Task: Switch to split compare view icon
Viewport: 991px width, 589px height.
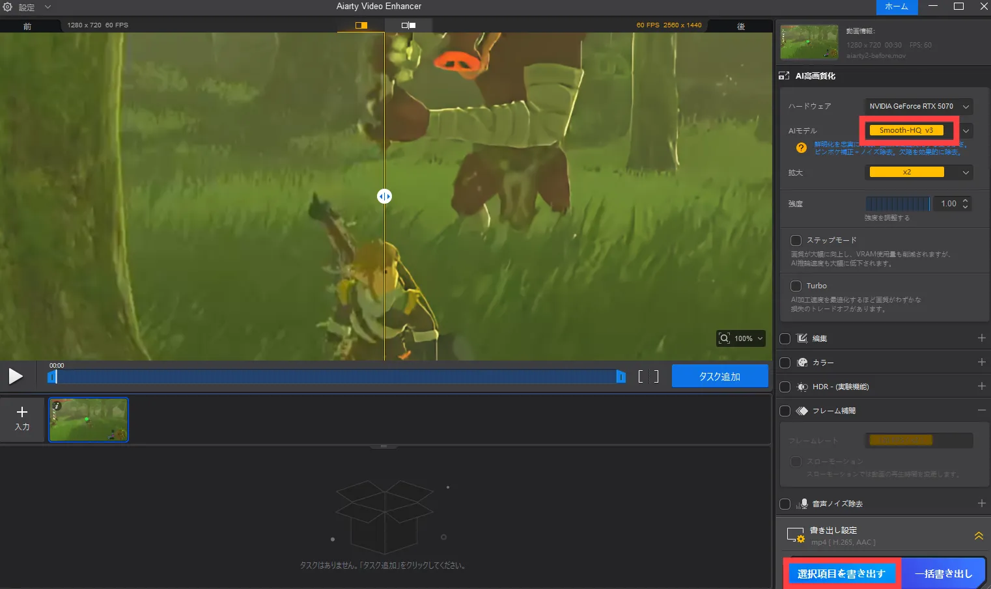Action: click(408, 25)
